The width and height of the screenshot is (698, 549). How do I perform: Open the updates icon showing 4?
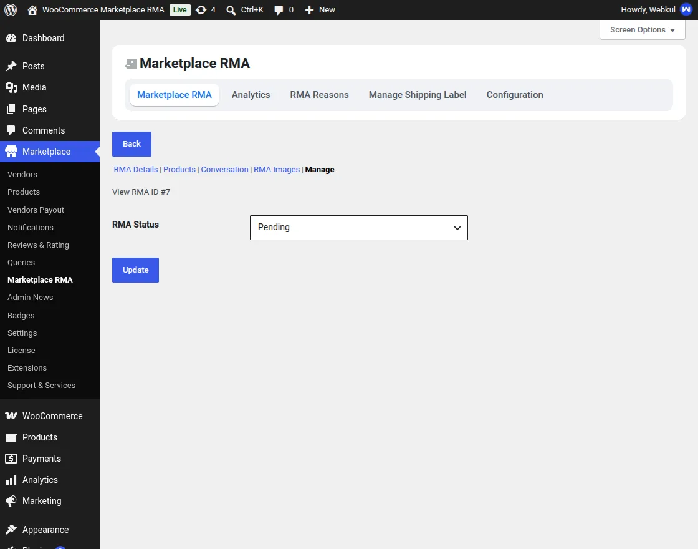point(201,10)
